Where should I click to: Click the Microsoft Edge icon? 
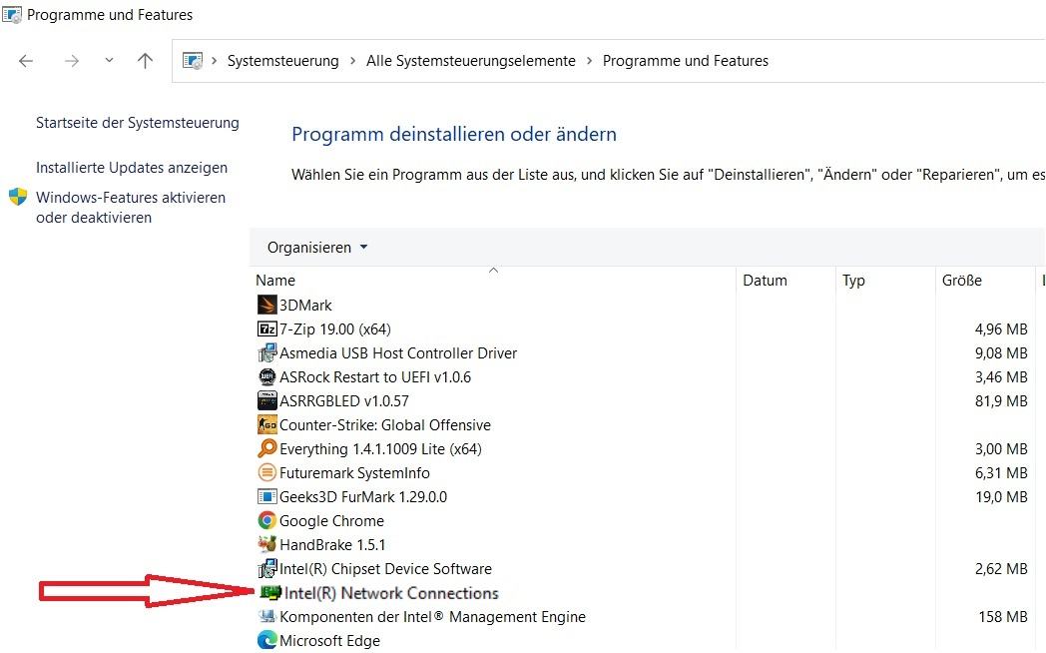[266, 640]
